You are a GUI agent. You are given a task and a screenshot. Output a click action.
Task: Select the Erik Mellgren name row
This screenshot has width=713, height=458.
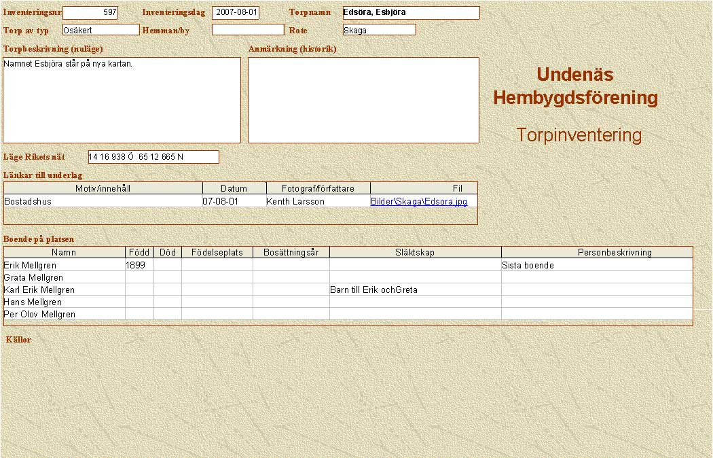[x=64, y=266]
